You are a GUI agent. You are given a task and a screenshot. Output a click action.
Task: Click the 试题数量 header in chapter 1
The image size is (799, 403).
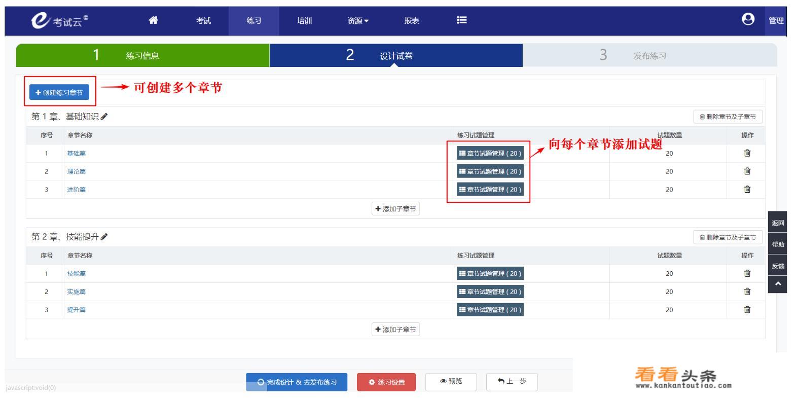click(669, 135)
